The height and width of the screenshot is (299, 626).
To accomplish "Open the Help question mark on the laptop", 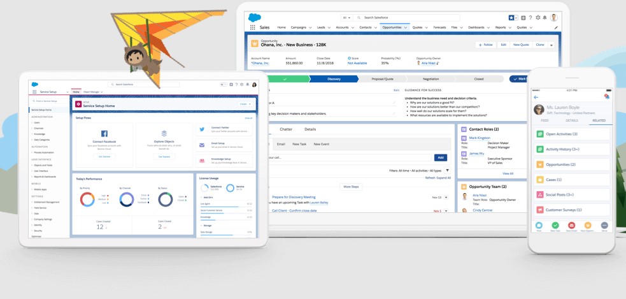I will click(530, 18).
